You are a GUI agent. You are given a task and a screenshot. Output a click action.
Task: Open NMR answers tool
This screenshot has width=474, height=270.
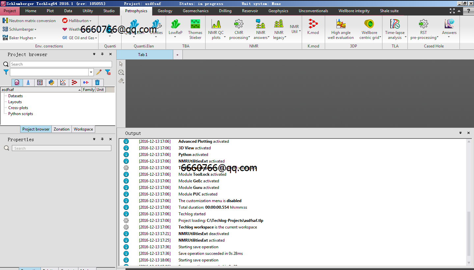[261, 29]
